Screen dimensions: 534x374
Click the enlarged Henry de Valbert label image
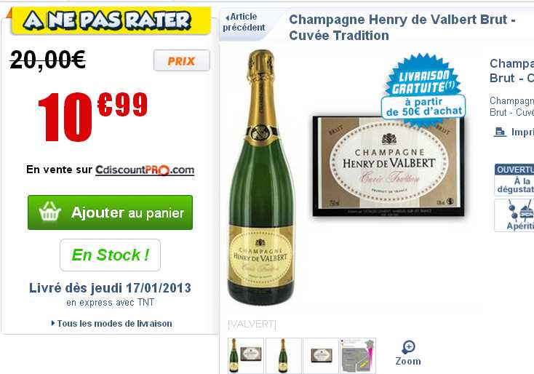[x=388, y=166]
